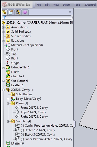Click the Sketches(4) folder icon
This screenshot has width=97, height=147.
[x=13, y=121]
